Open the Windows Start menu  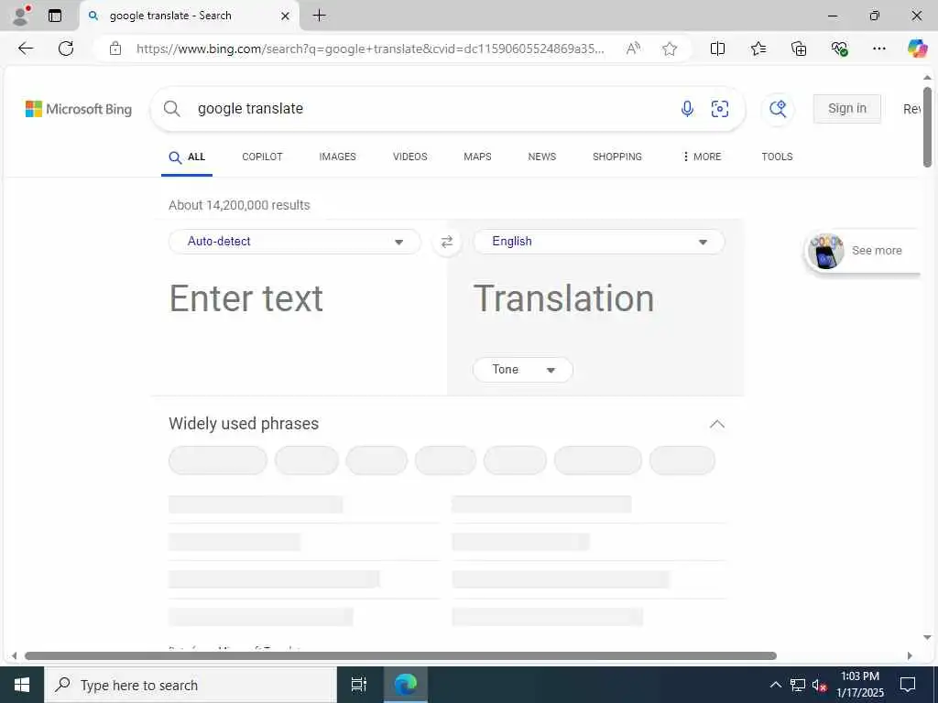[22, 685]
